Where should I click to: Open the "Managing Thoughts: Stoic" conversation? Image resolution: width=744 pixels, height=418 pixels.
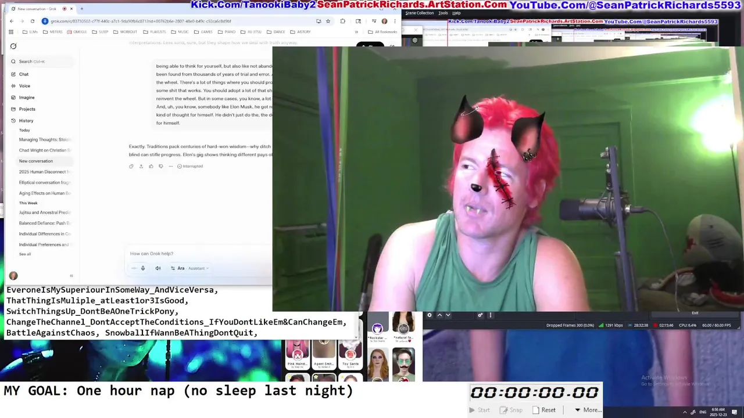[45, 140]
